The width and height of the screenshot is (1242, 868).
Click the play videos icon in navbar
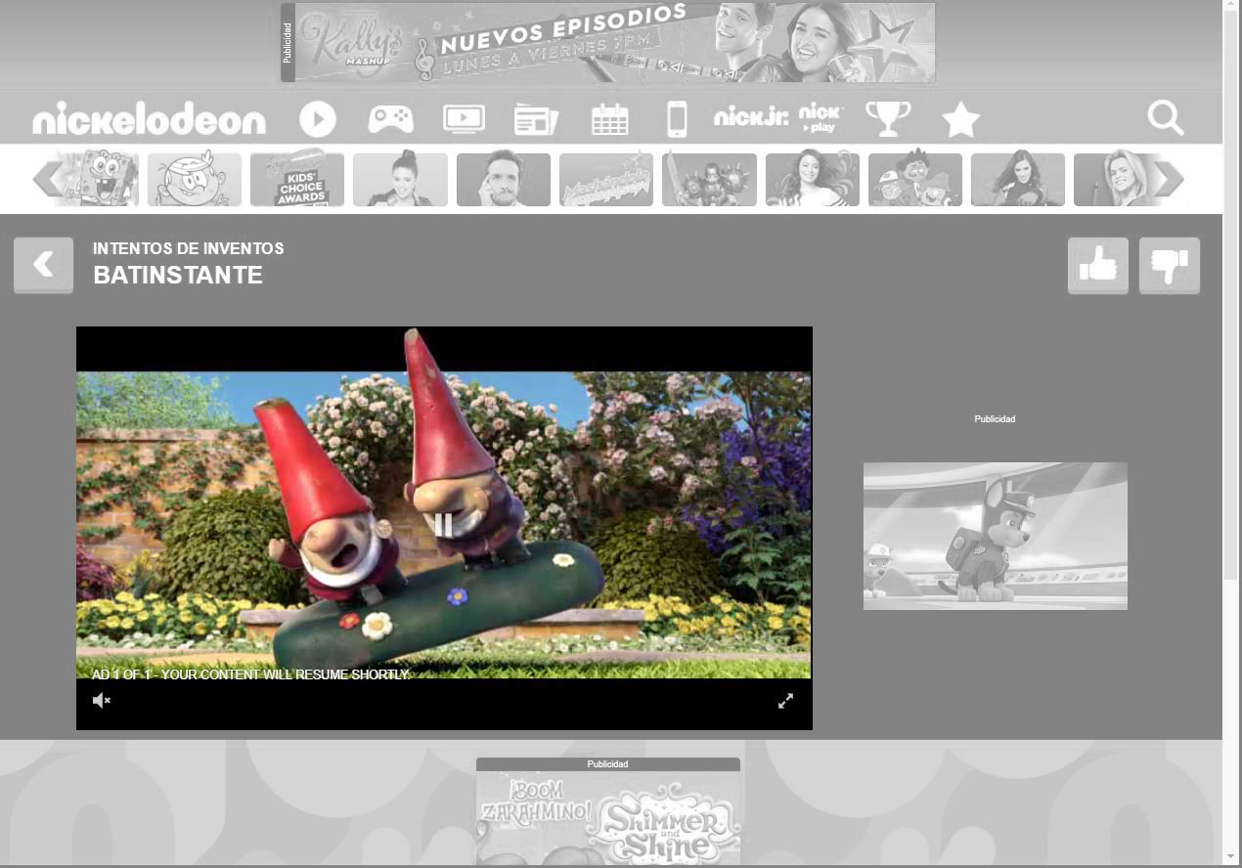(318, 119)
